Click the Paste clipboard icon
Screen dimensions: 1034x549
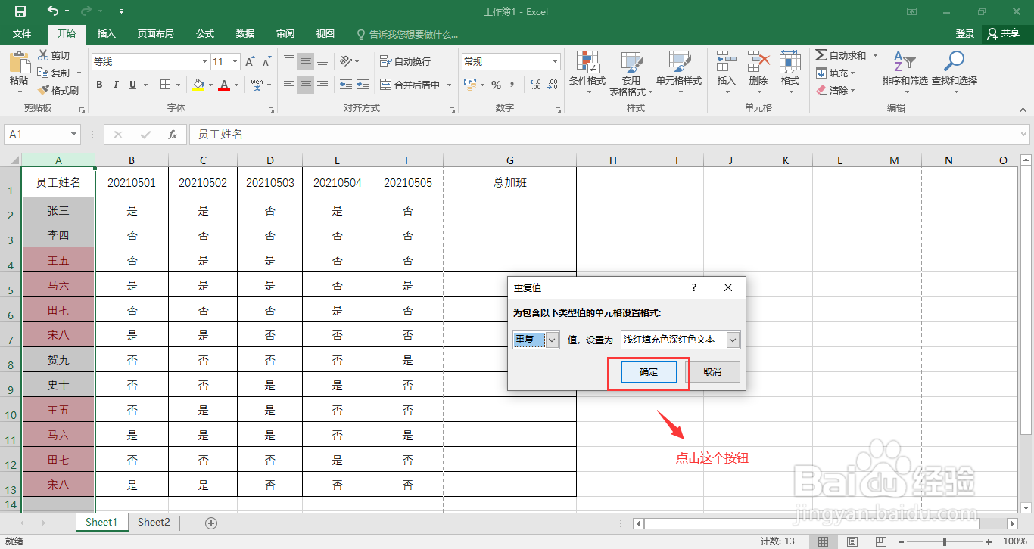19,62
